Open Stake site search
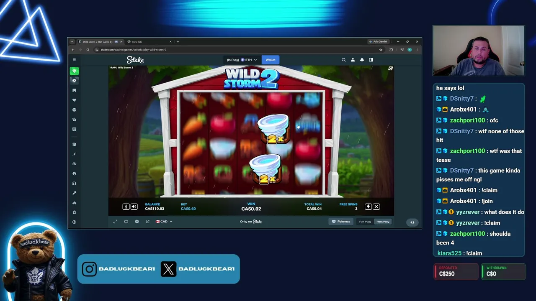 click(344, 60)
